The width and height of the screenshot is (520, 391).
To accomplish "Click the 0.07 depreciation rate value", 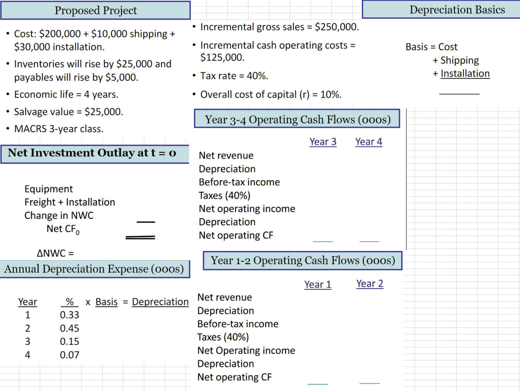I will [x=69, y=355].
